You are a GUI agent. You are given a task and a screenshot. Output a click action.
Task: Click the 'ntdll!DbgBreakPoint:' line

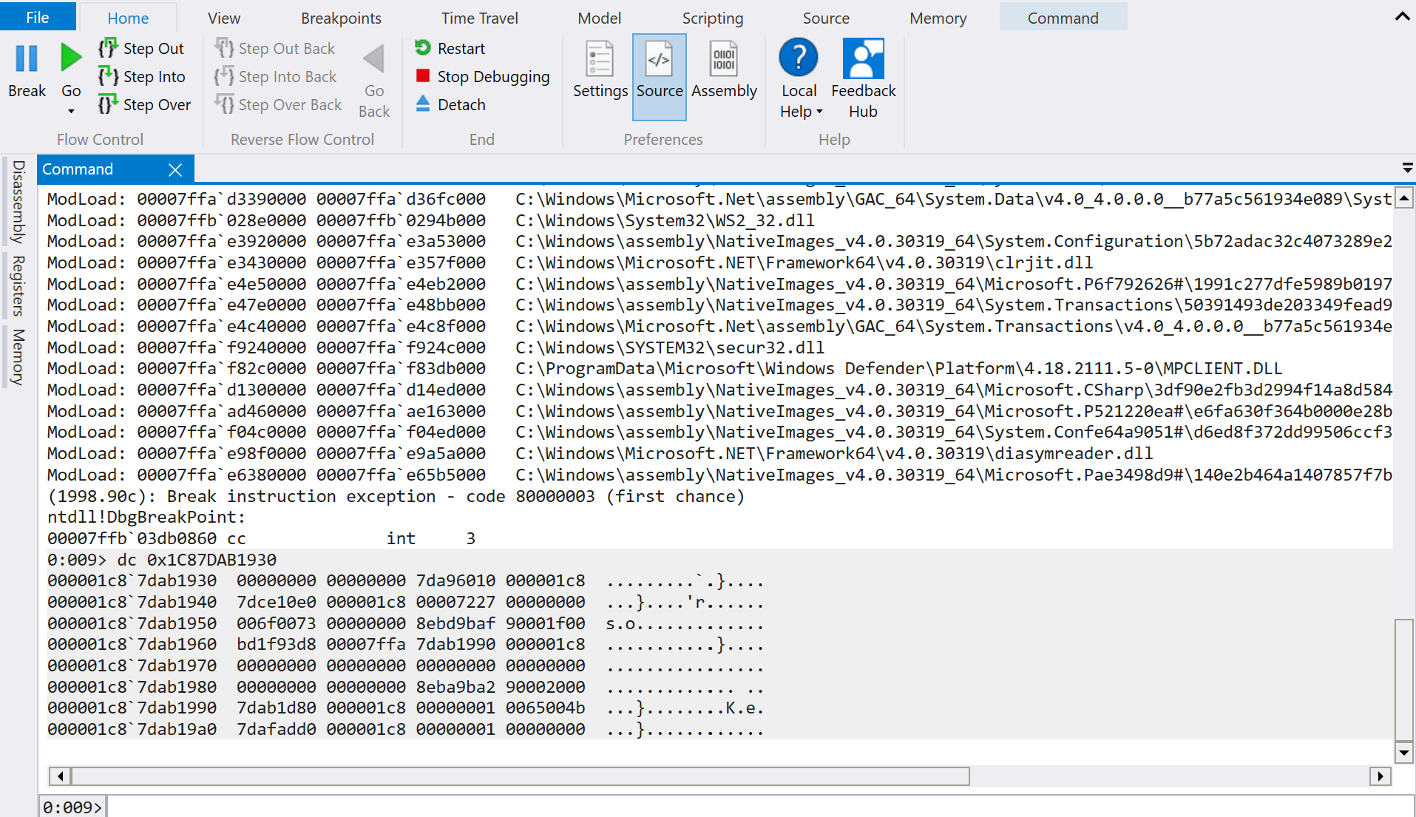click(x=146, y=517)
